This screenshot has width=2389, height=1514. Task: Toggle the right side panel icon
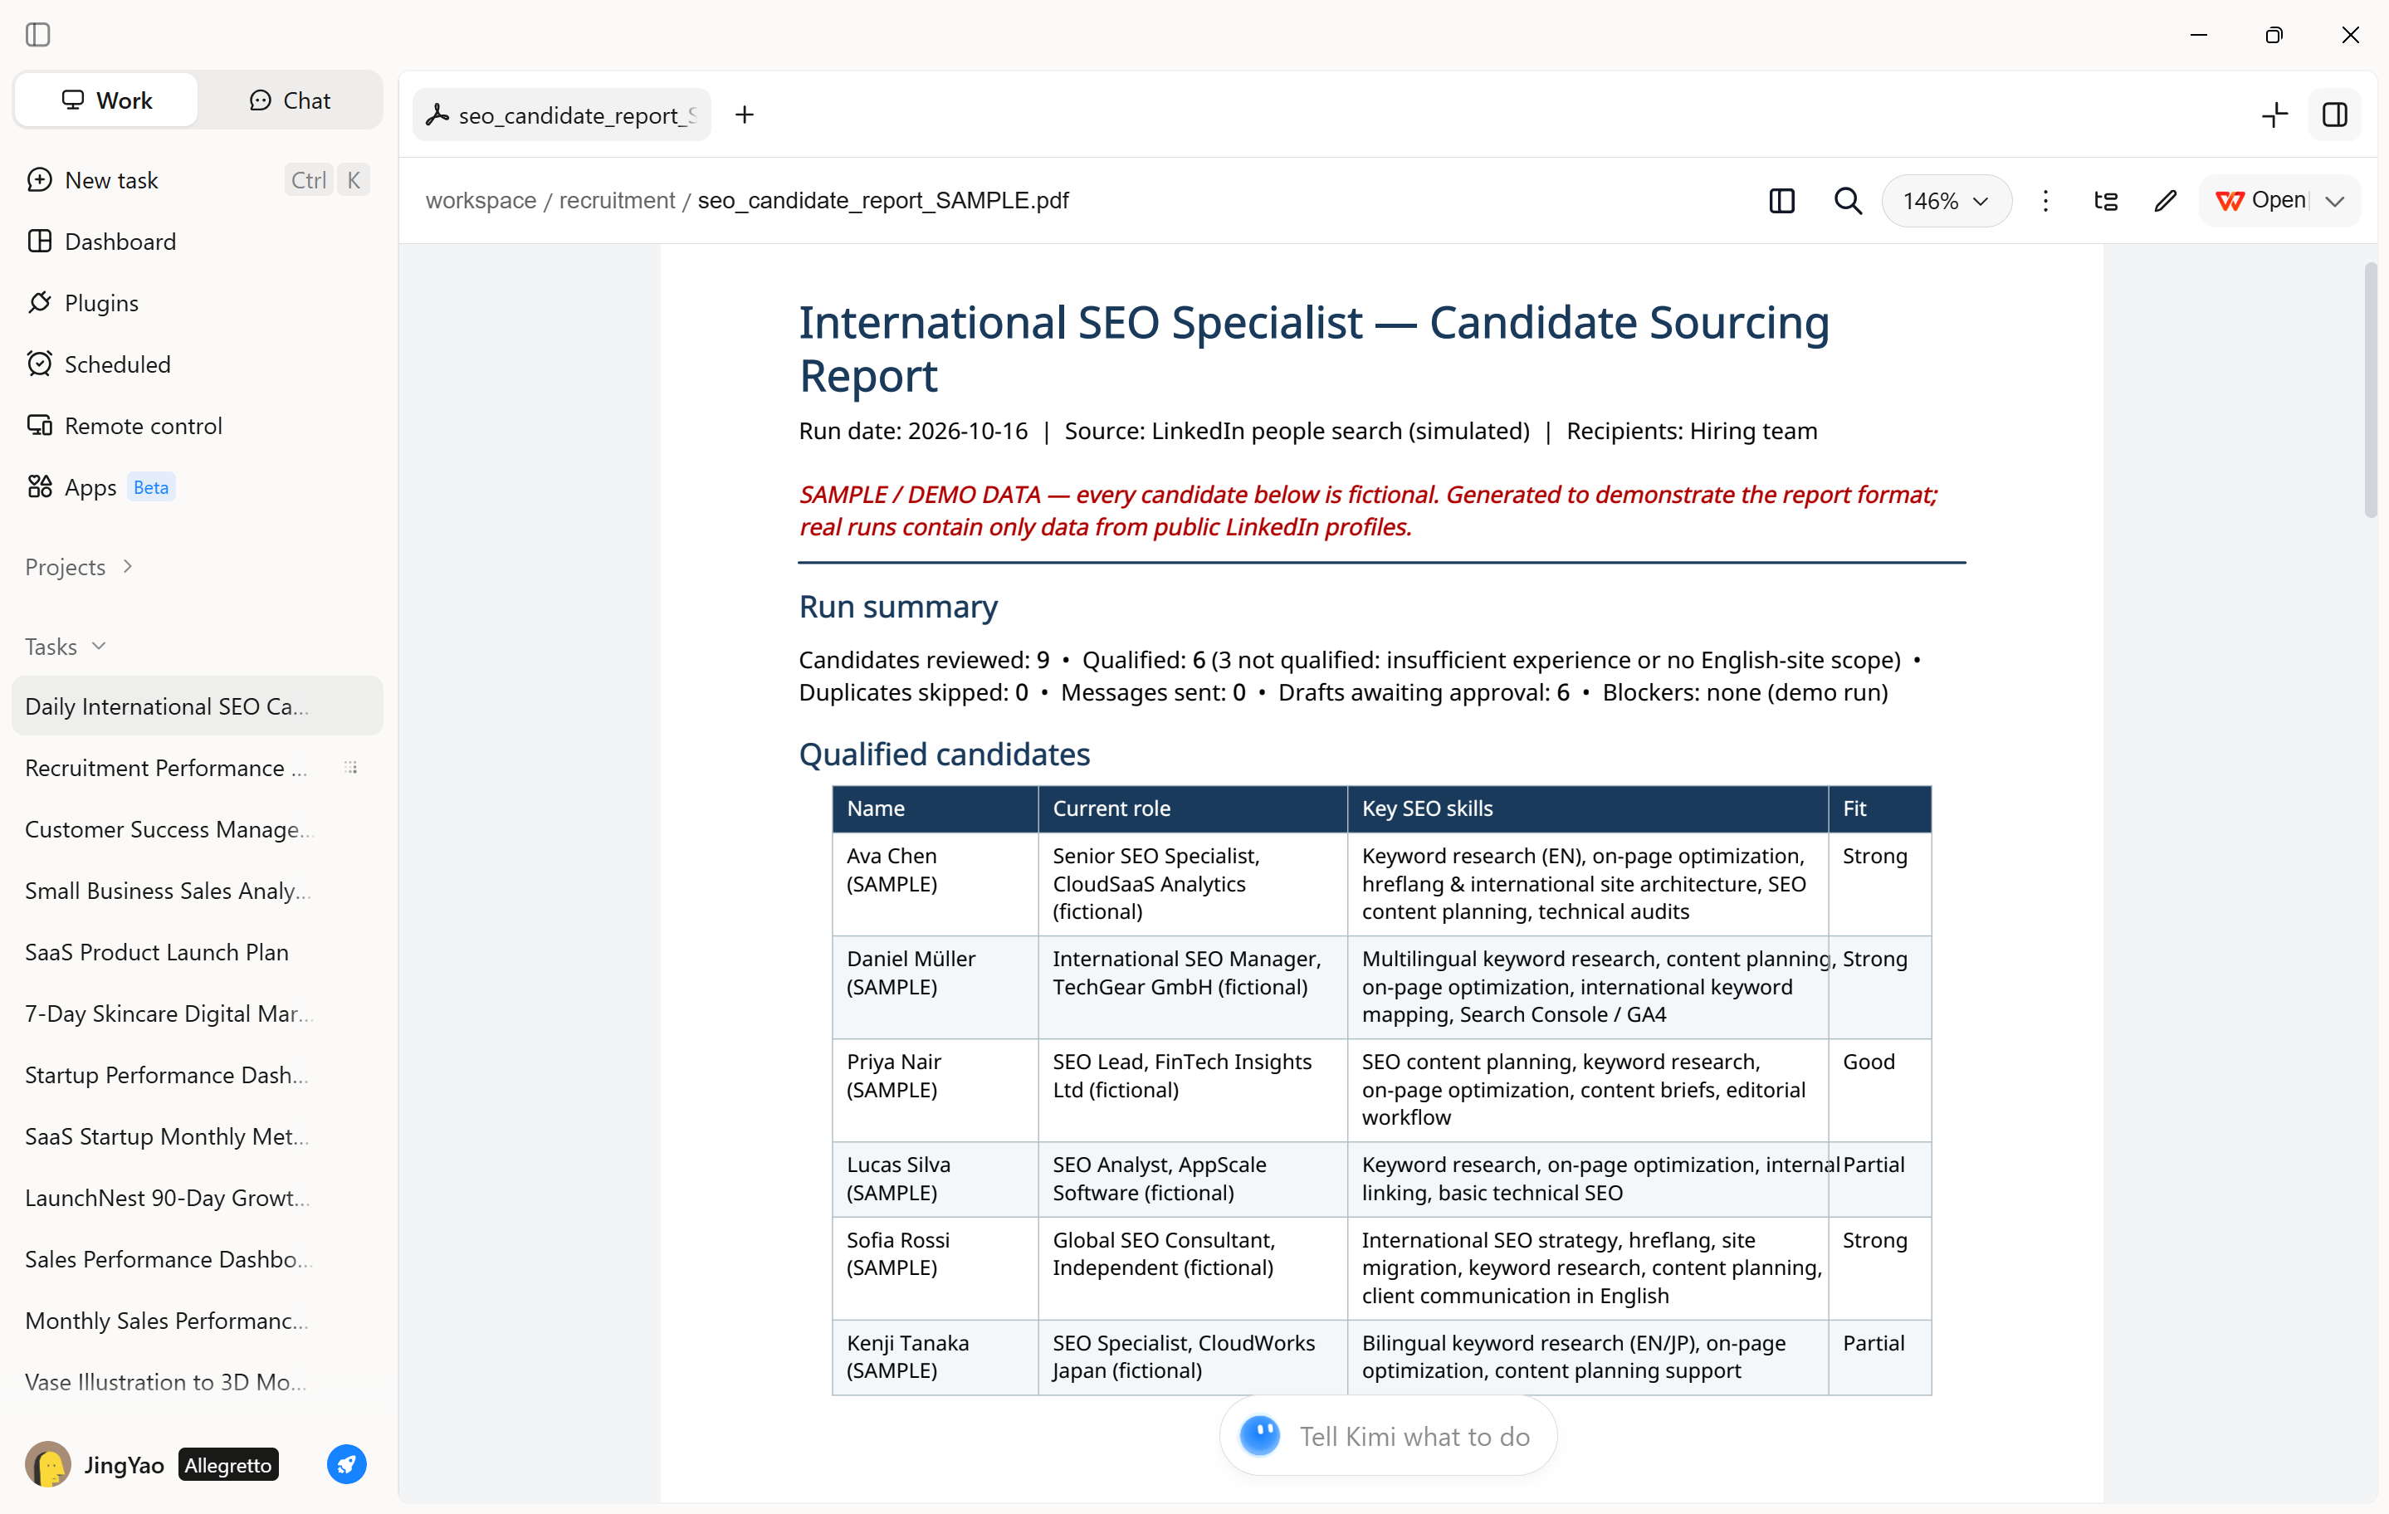point(2334,115)
